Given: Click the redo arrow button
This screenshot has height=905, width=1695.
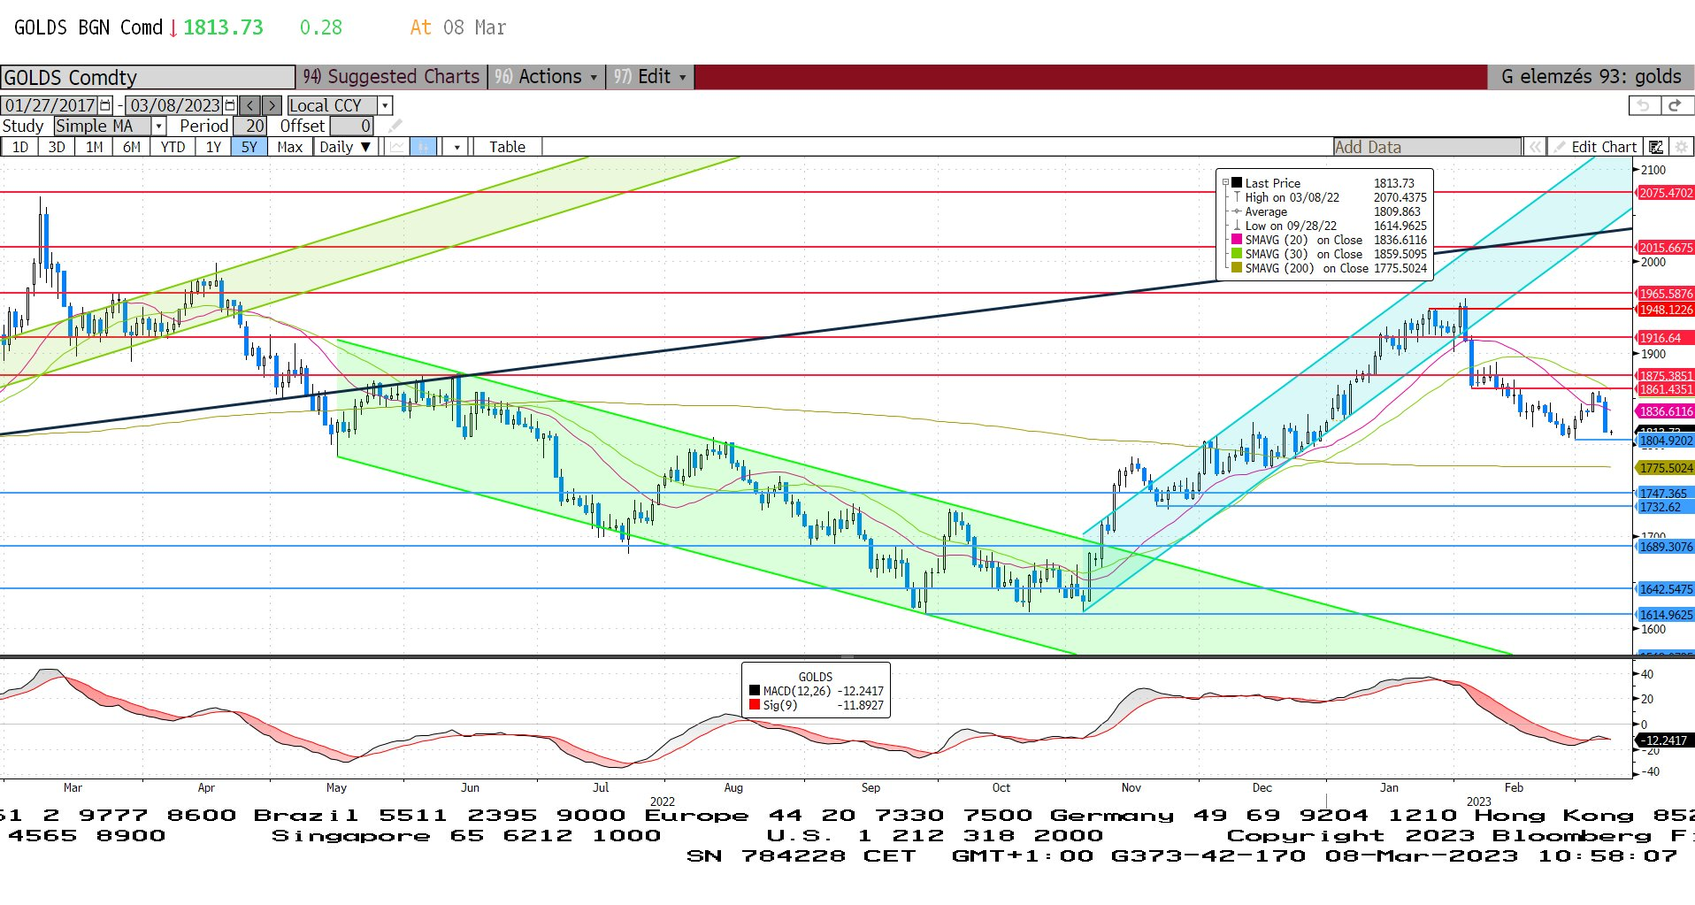Looking at the screenshot, I should coord(1676,105).
